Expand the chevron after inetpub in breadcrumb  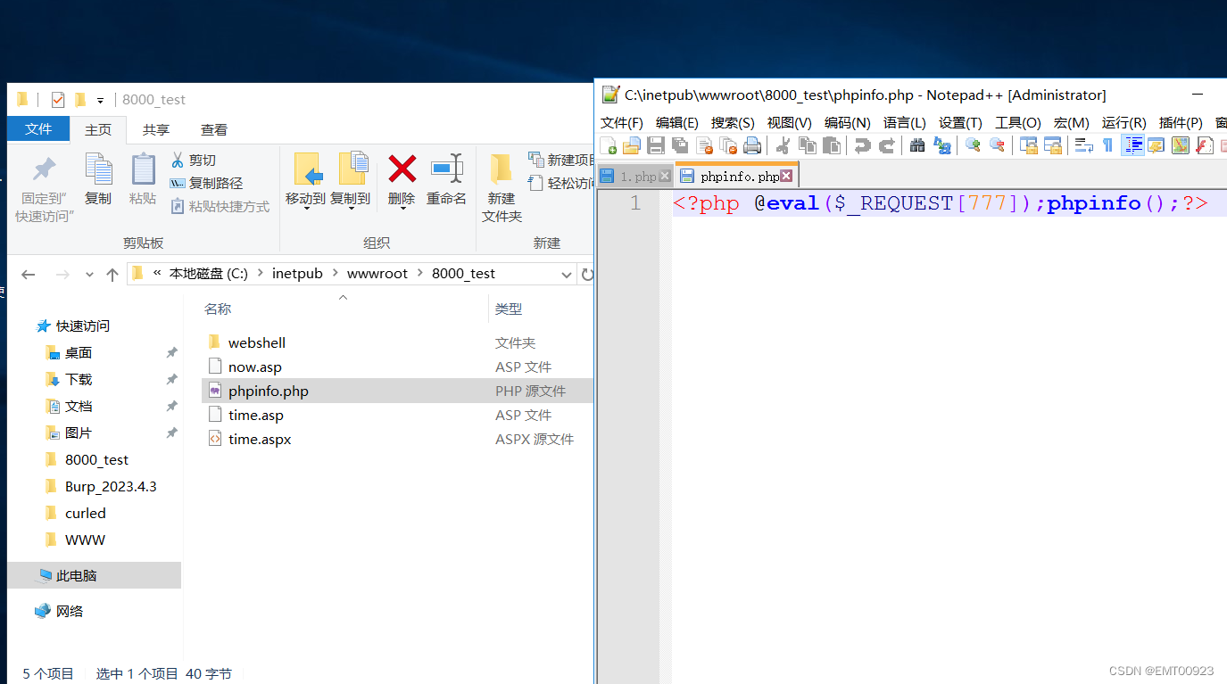(335, 274)
